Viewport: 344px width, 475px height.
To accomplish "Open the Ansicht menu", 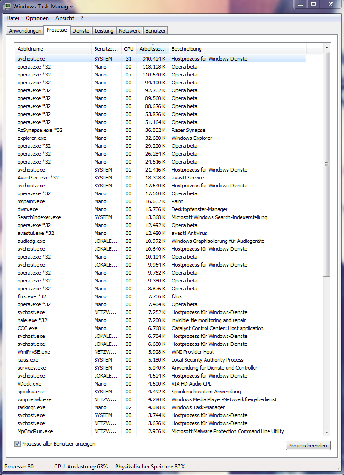I will tap(65, 18).
